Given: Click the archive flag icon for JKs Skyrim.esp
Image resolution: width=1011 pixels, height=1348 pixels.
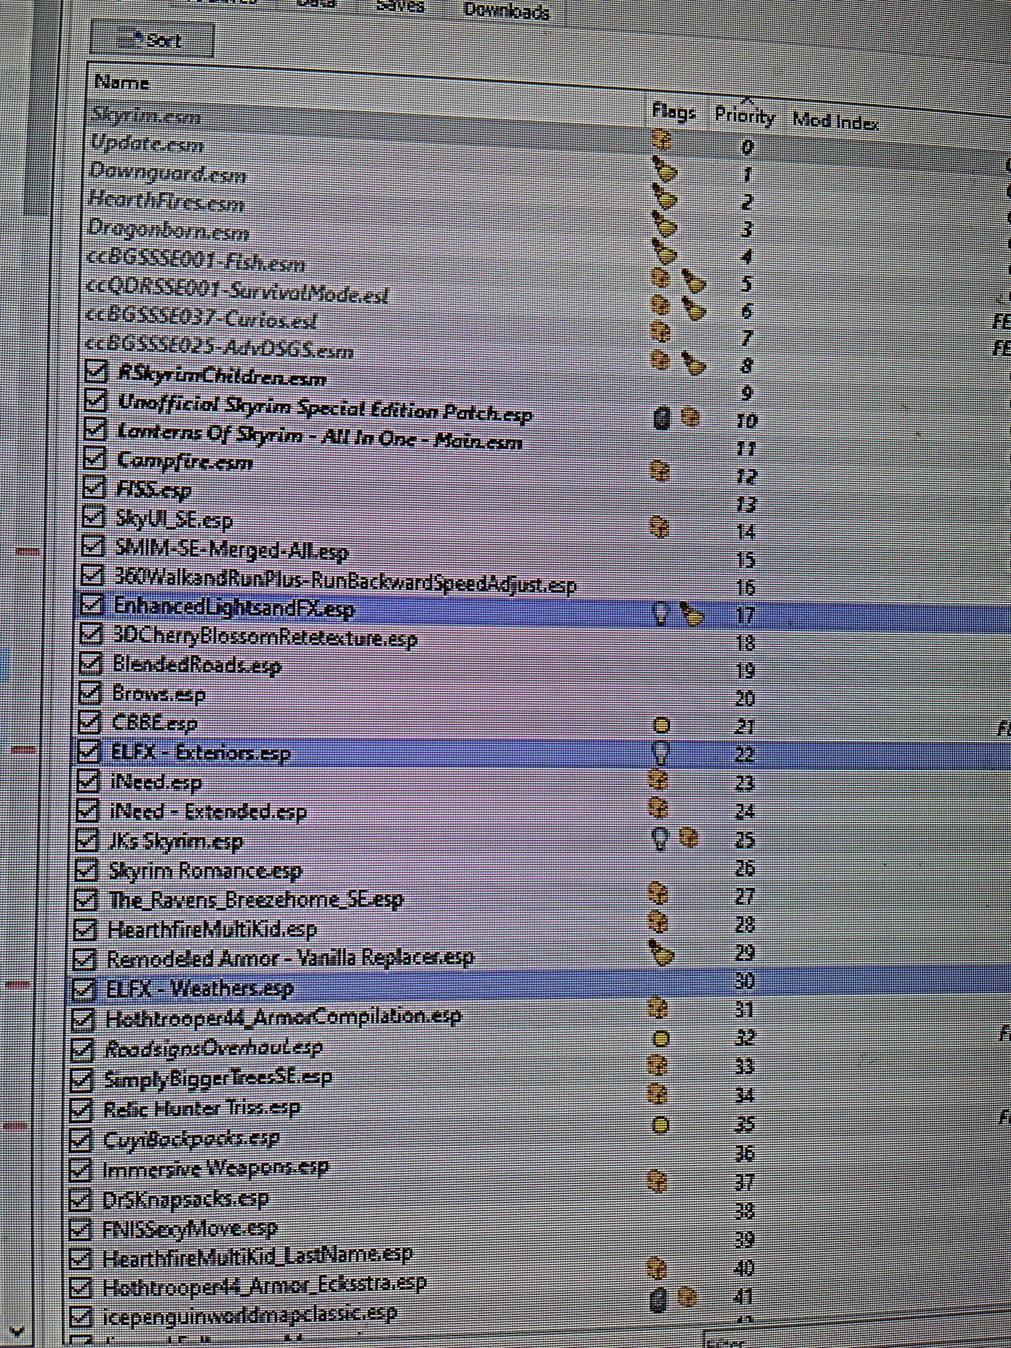Looking at the screenshot, I should coord(688,837).
